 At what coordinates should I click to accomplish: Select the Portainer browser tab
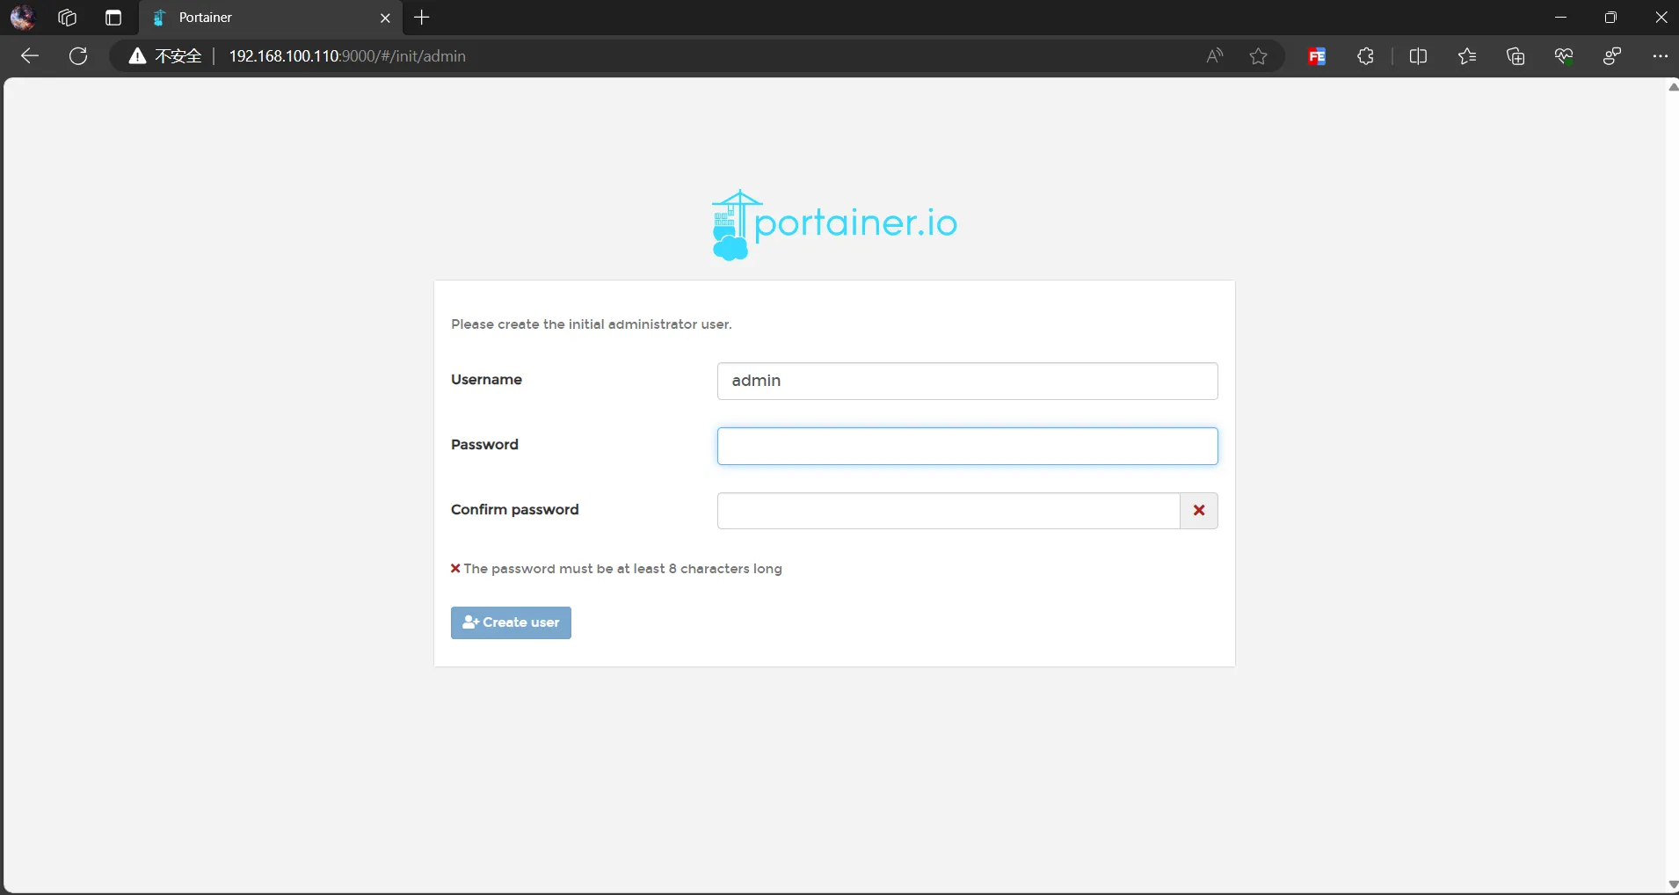click(x=273, y=18)
